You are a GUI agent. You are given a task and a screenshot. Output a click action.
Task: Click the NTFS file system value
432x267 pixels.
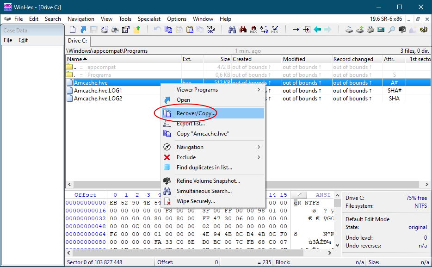(421, 206)
